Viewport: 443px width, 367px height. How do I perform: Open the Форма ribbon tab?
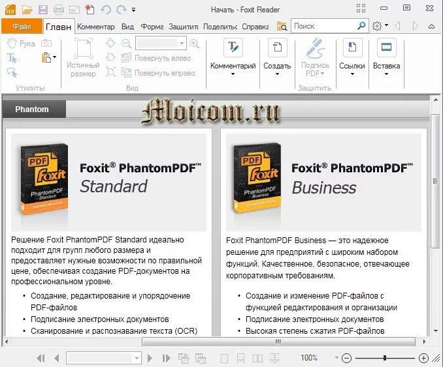152,27
